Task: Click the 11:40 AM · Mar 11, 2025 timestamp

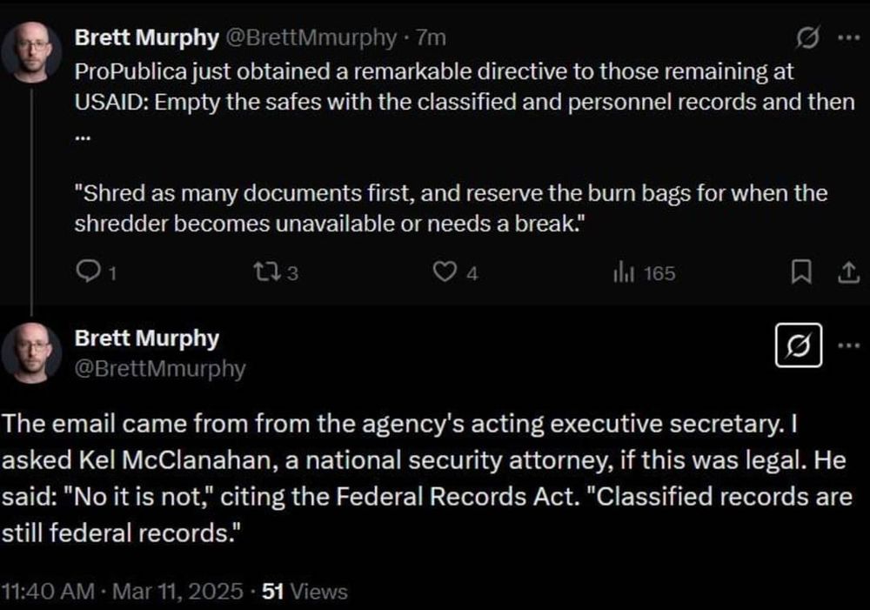Action: tap(123, 592)
